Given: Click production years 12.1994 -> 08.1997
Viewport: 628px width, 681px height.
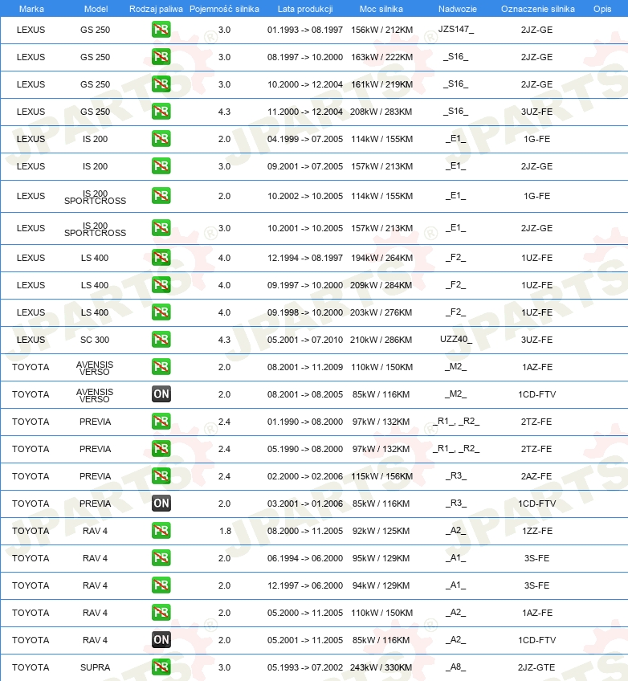Looking at the screenshot, I should pyautogui.click(x=305, y=258).
